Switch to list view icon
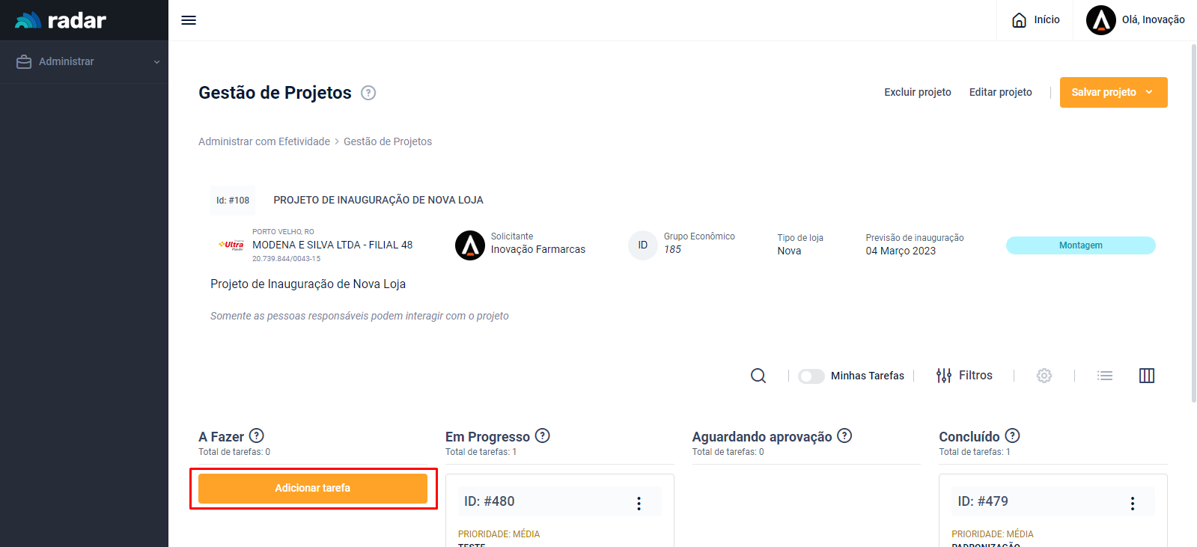 point(1105,376)
